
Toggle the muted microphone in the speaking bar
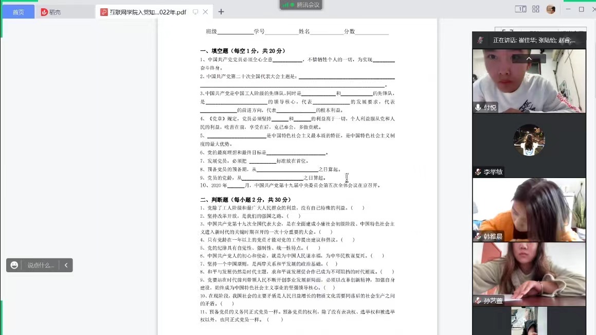click(x=480, y=40)
